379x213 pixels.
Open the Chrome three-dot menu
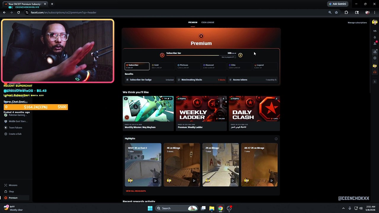[x=375, y=12]
